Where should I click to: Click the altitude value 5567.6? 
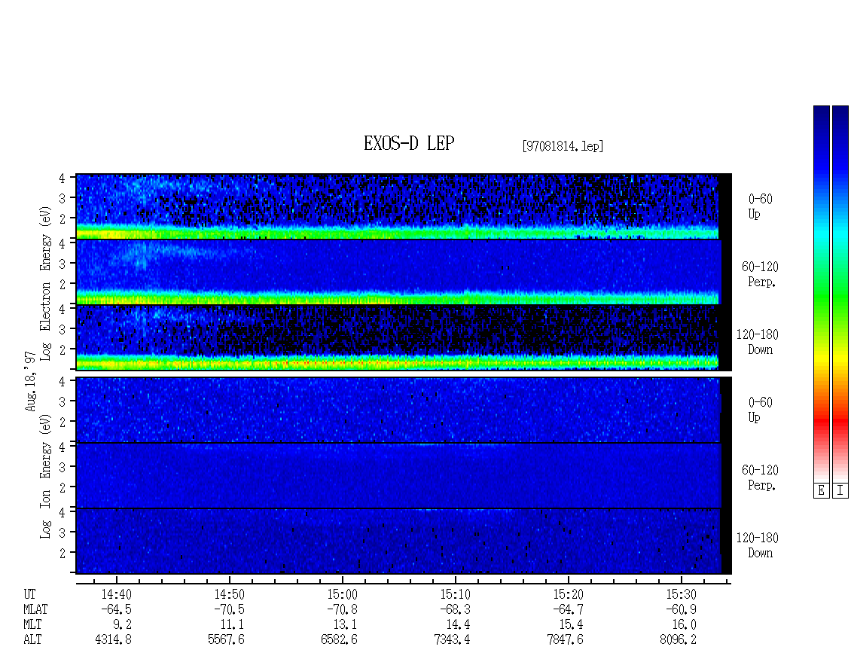click(227, 640)
